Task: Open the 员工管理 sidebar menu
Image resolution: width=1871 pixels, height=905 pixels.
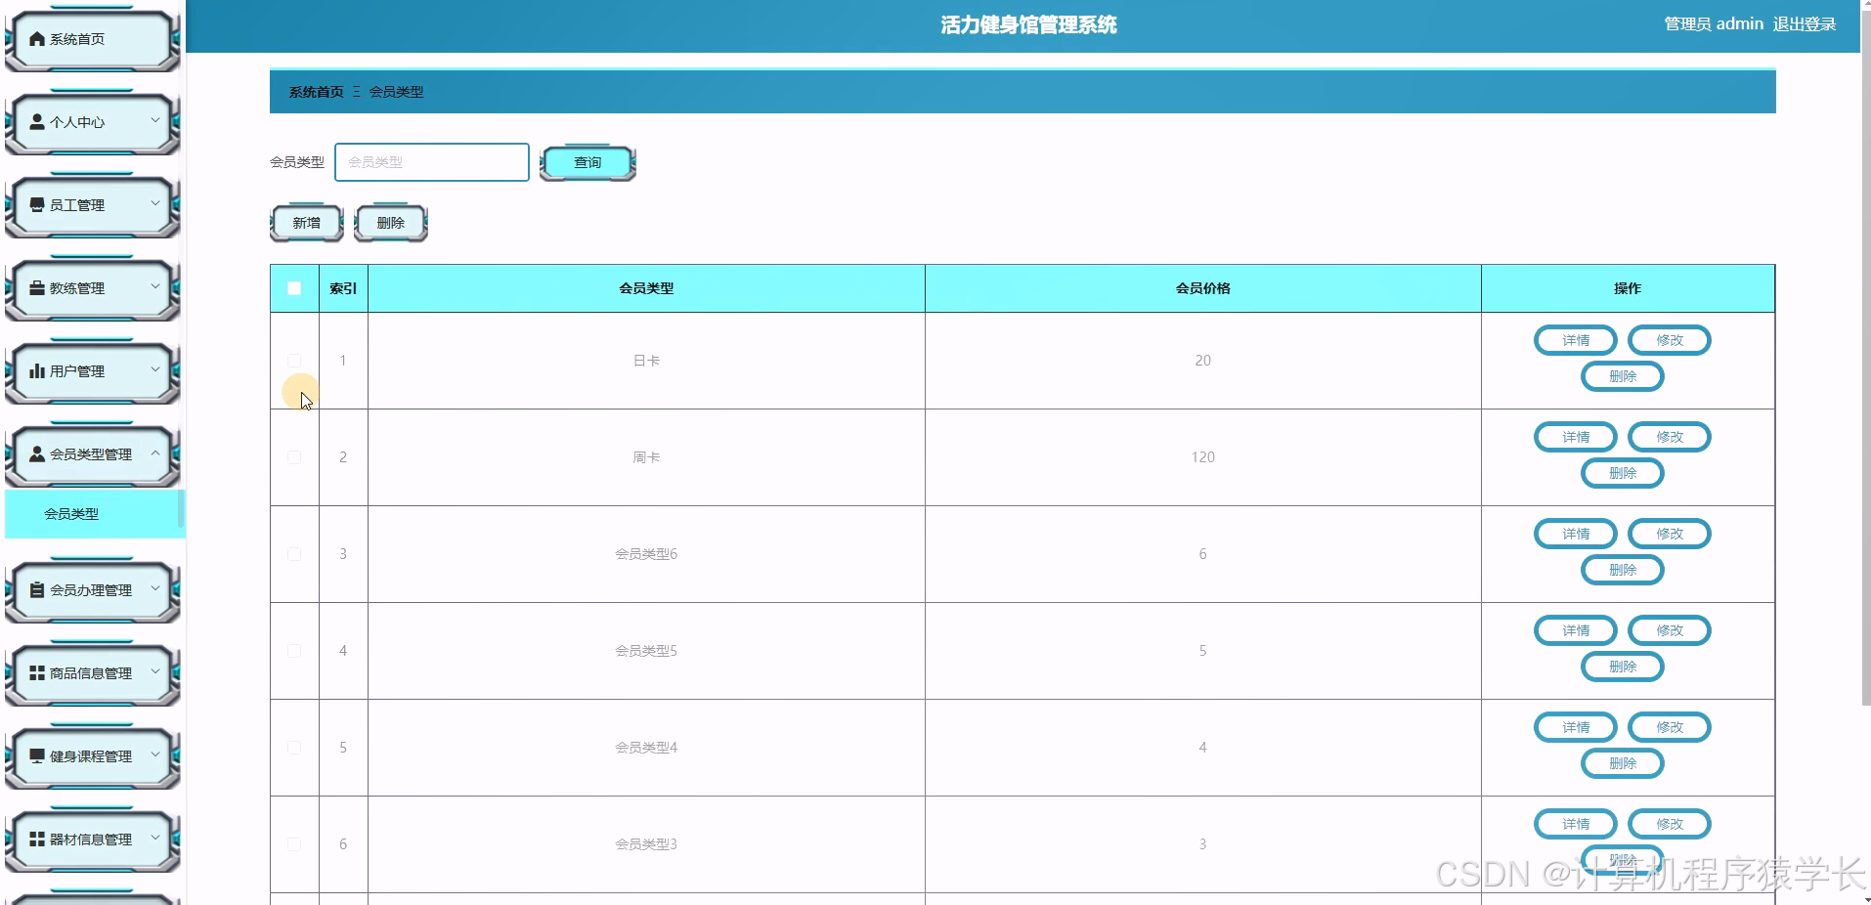Action: [93, 205]
